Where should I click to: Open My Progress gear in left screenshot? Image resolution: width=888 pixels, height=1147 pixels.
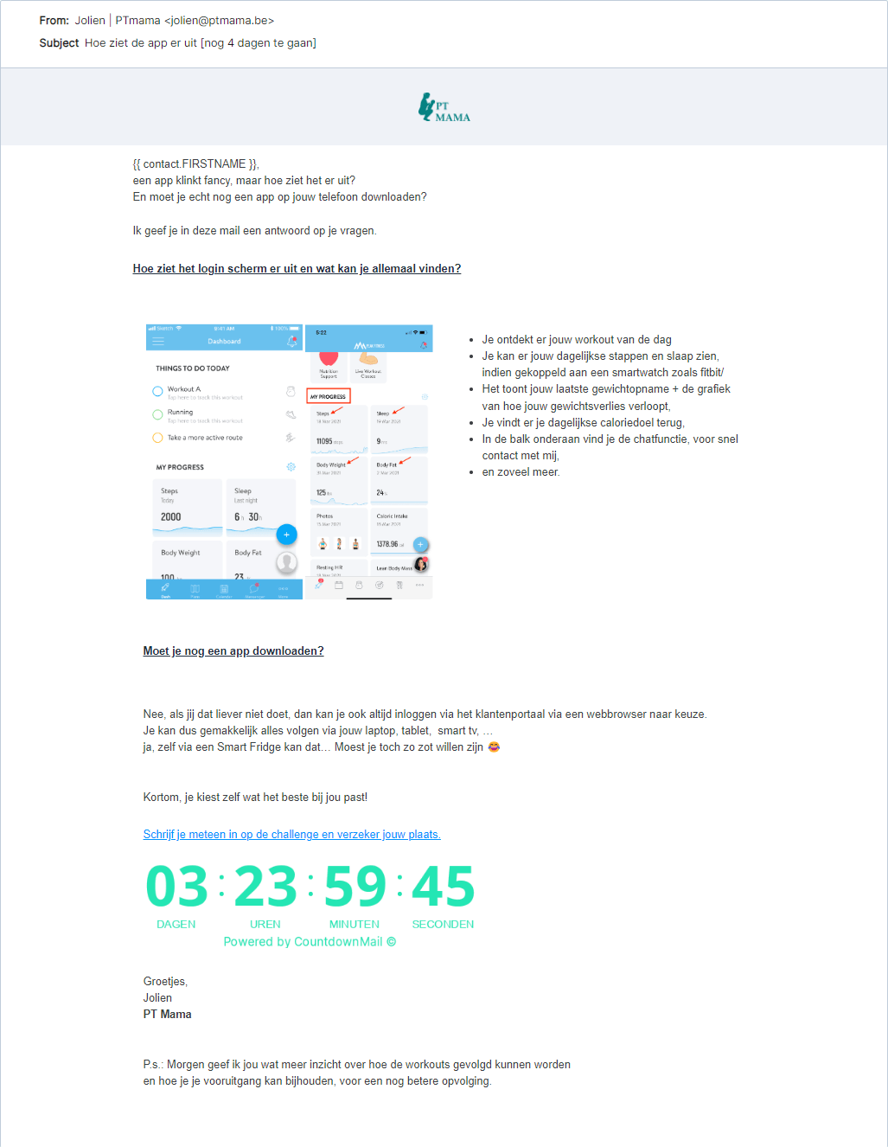(x=291, y=467)
